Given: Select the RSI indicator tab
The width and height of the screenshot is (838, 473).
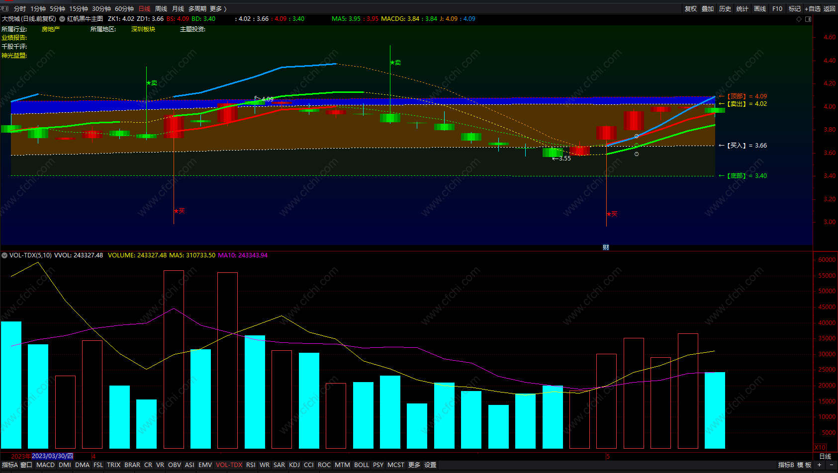Looking at the screenshot, I should [x=251, y=465].
